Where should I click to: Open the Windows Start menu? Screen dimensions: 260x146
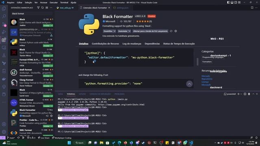69,143
